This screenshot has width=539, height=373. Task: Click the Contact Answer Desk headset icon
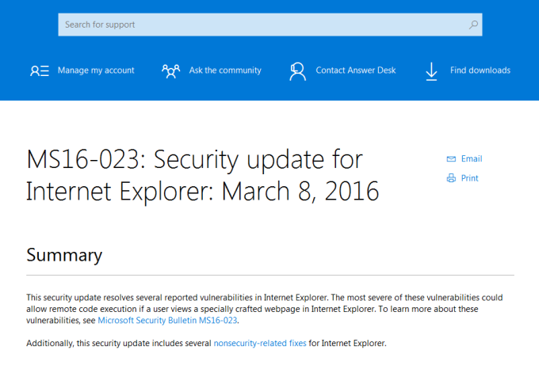[298, 70]
